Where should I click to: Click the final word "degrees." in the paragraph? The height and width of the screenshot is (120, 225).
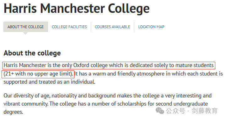click(13, 112)
